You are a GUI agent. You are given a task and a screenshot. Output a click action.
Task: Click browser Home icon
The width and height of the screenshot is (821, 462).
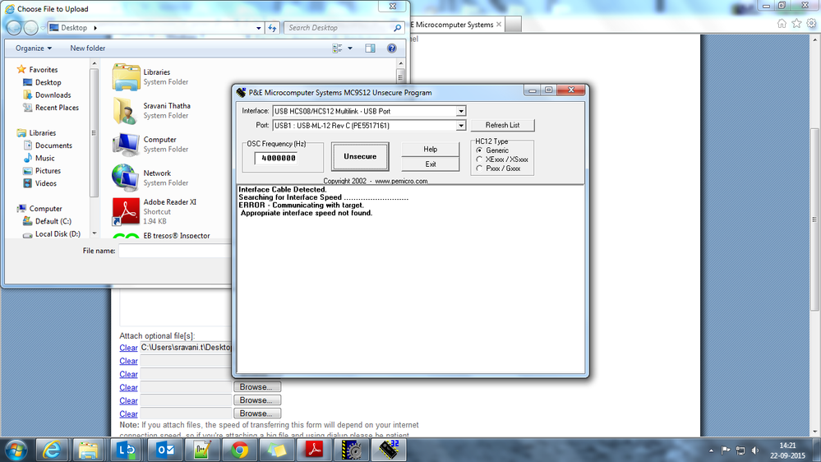click(782, 24)
